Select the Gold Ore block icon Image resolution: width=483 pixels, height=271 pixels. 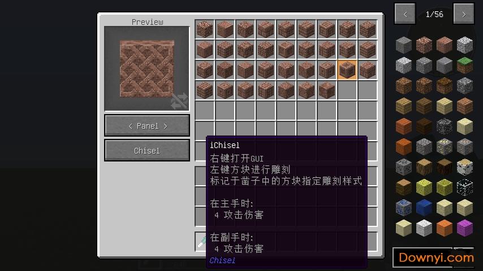444,146
